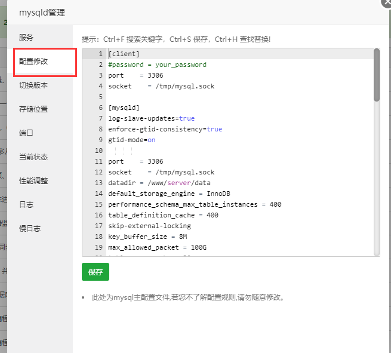
Task: Click key_buffer_size = 8M line
Action: pyautogui.click(x=147, y=237)
